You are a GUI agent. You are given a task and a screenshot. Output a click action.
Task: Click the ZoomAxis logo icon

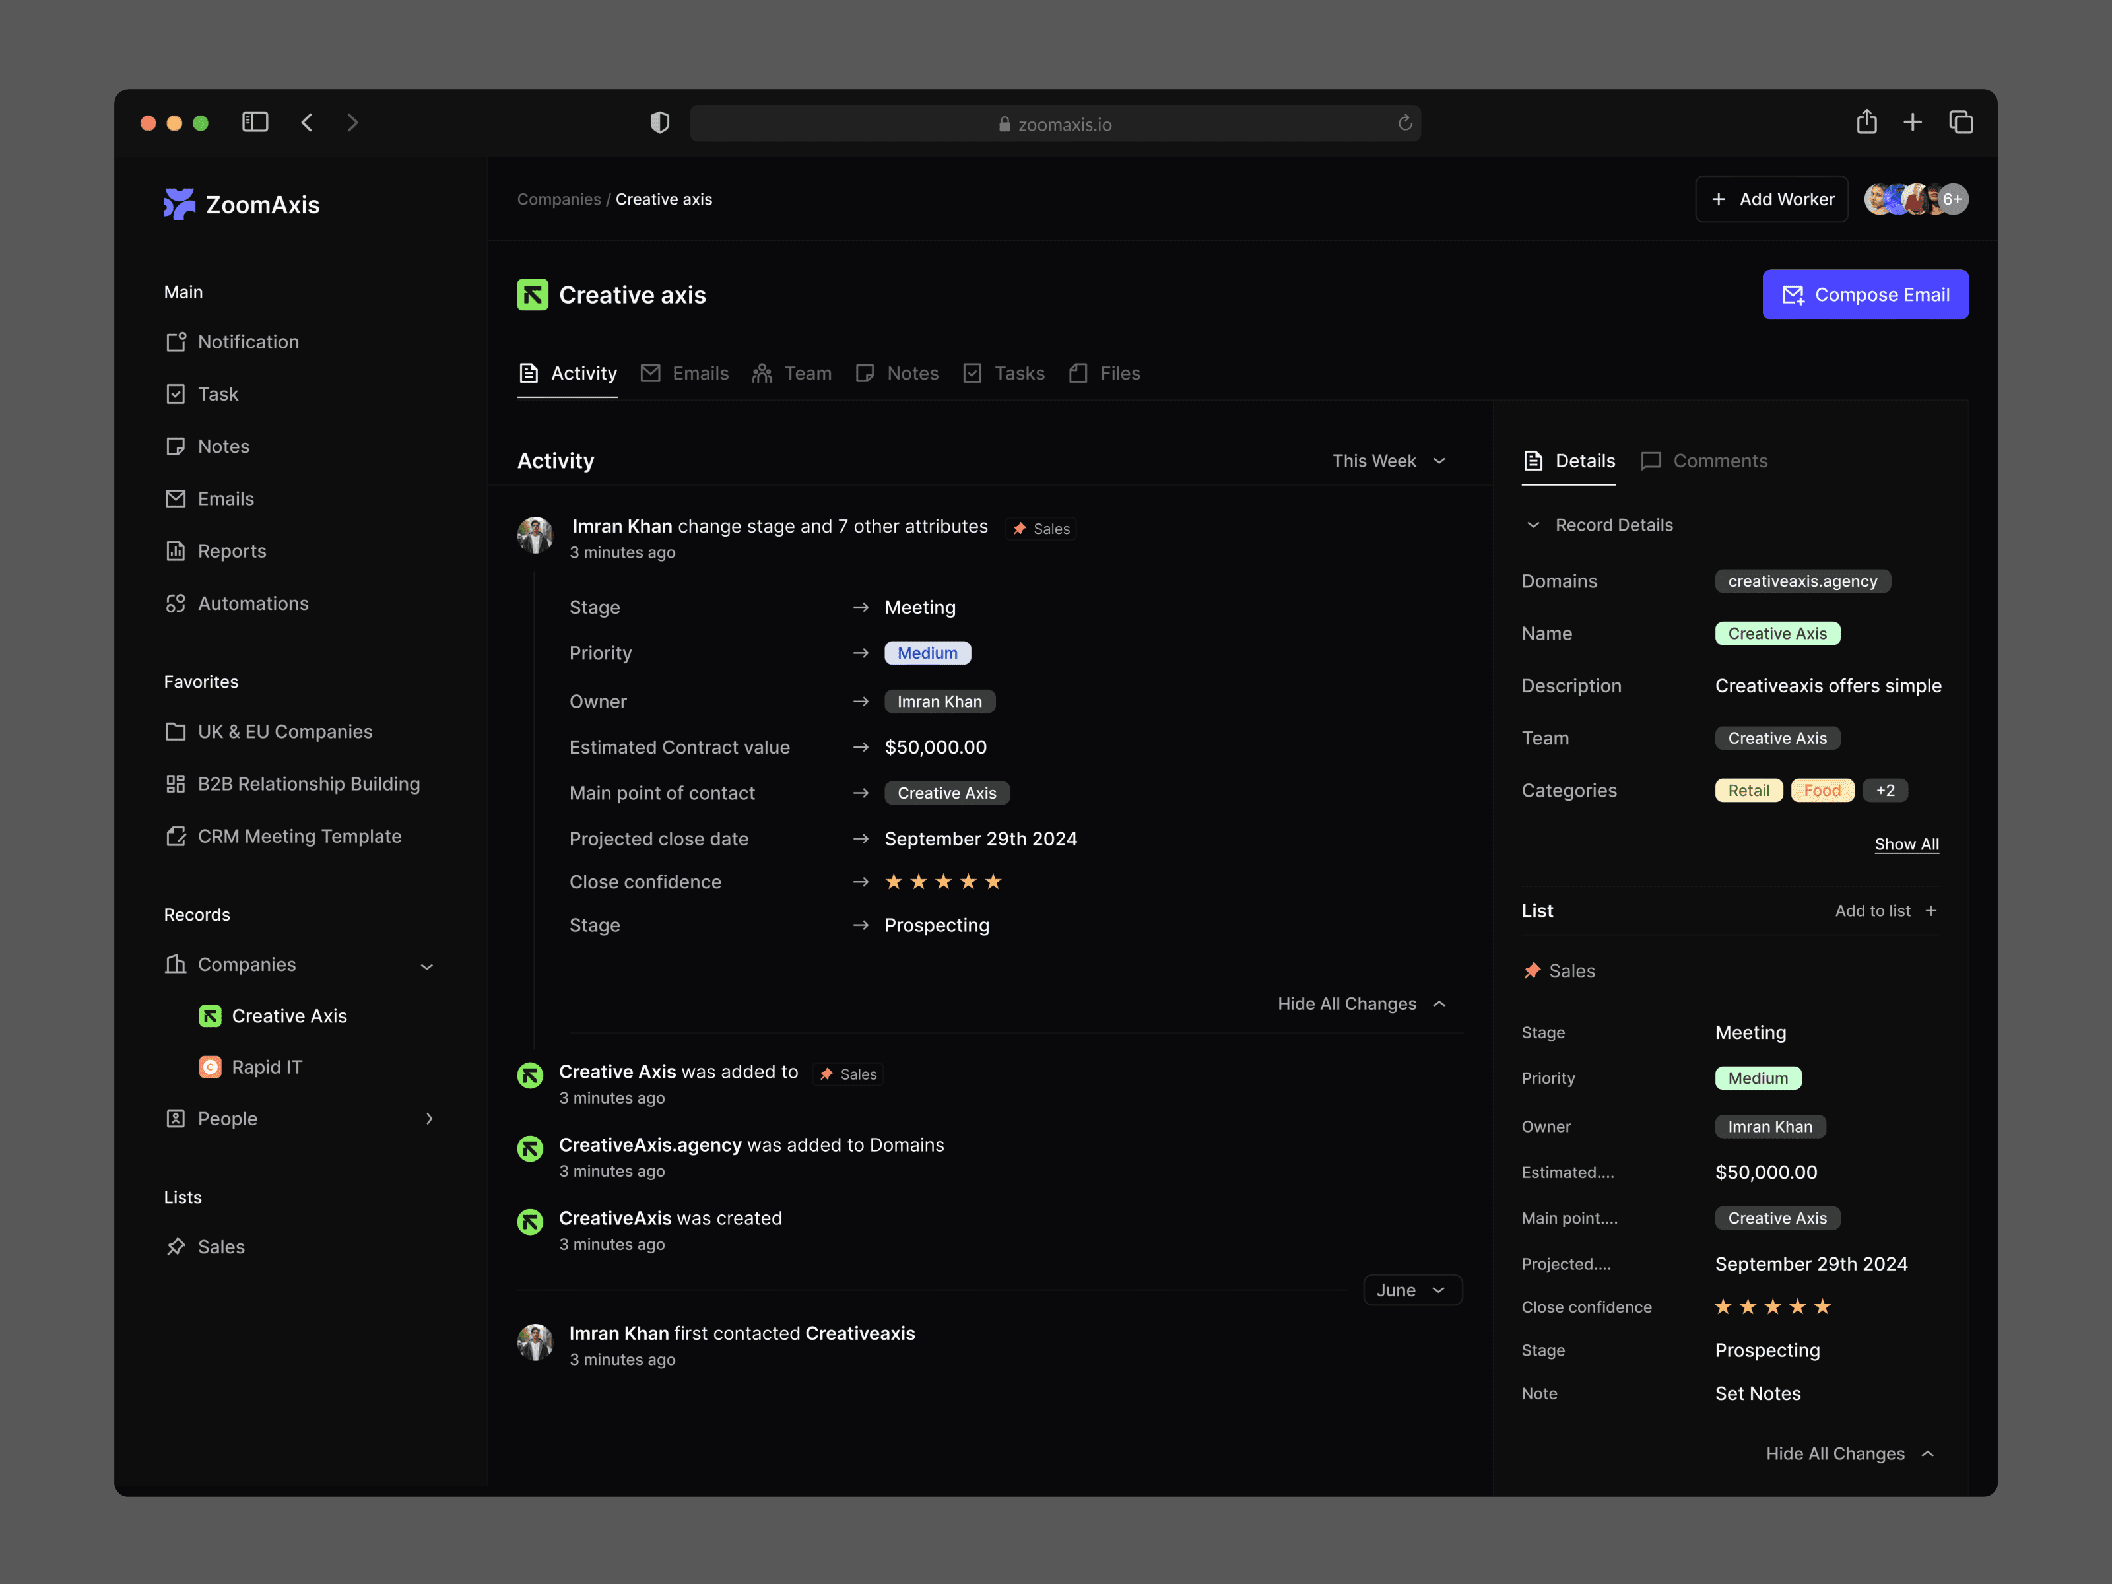pos(179,203)
